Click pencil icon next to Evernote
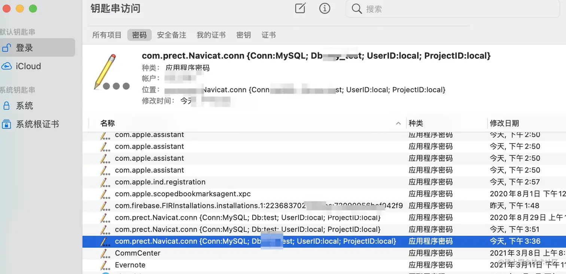The height and width of the screenshot is (274, 566). click(x=104, y=265)
